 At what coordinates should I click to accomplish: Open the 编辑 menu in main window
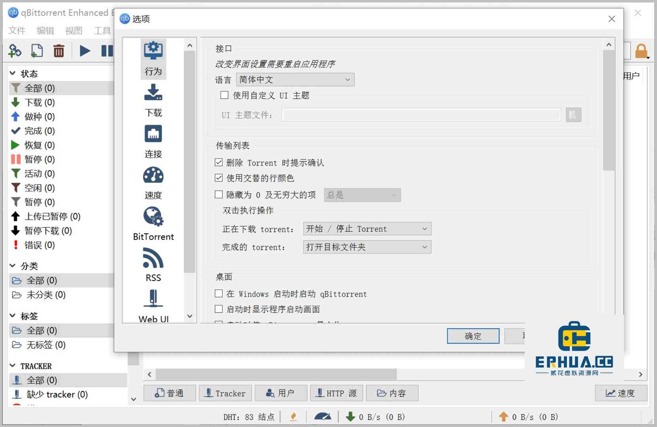[45, 30]
